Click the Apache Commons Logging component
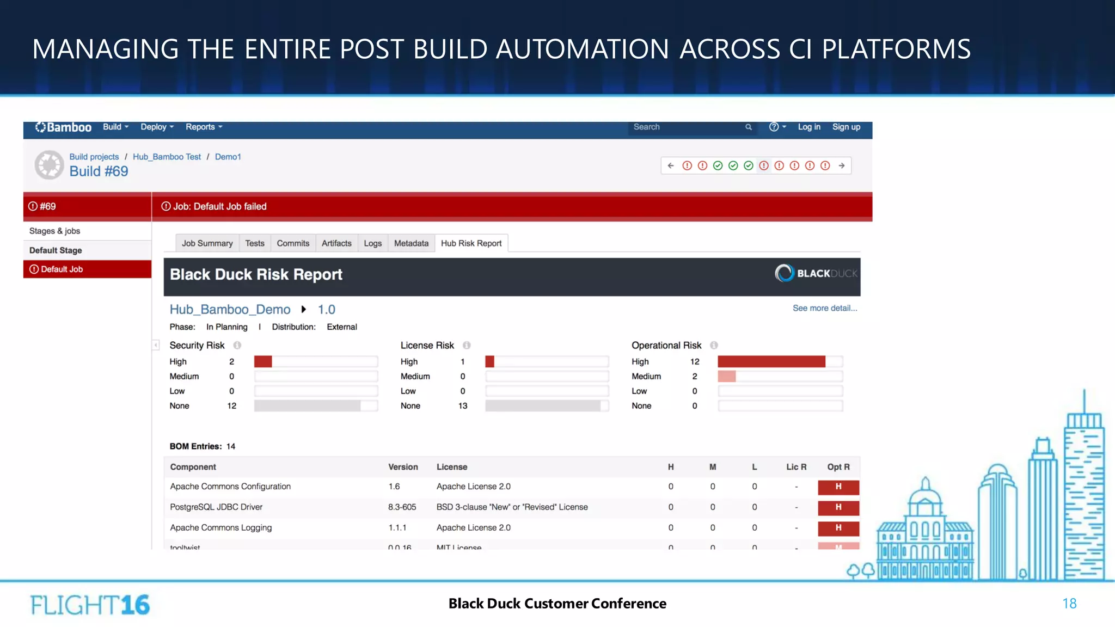 pos(220,528)
